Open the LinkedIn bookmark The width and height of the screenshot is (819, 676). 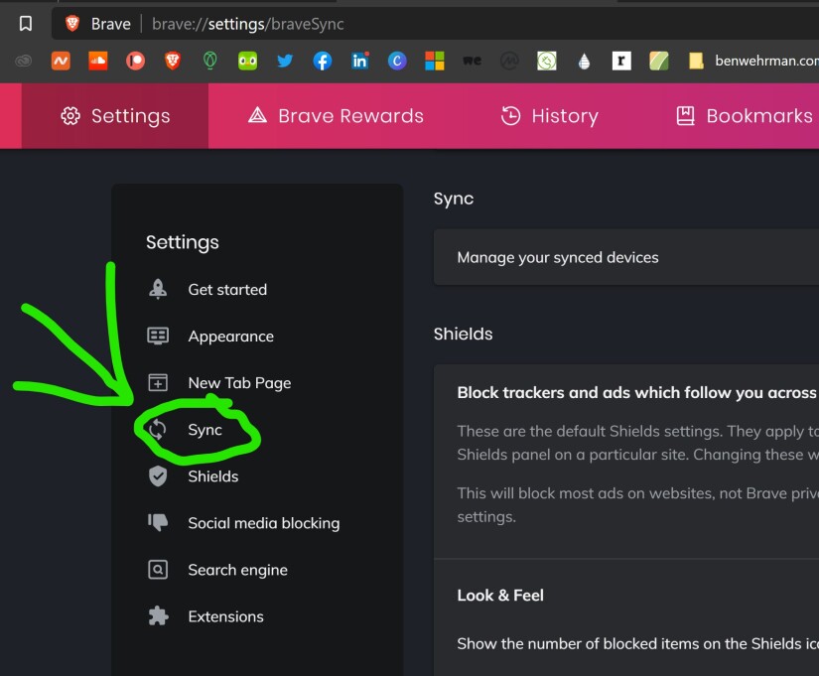click(x=360, y=62)
